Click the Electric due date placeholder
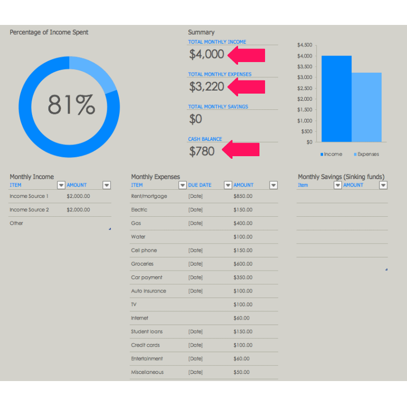 coord(195,210)
